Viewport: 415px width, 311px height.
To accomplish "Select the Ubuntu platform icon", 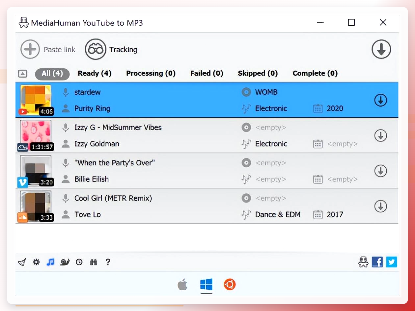I will 230,284.
